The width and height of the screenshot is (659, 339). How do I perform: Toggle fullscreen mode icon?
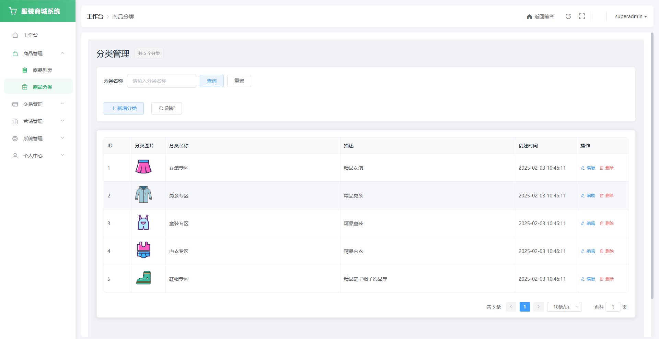click(x=582, y=16)
